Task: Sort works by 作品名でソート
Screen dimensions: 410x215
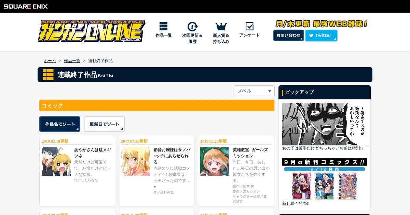Action: [x=60, y=124]
